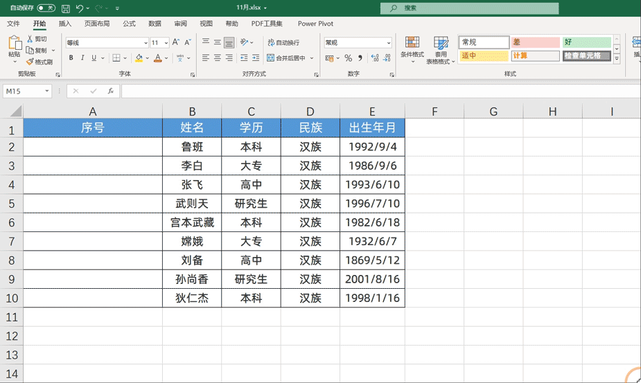Click the borders grid icon
Image resolution: width=641 pixels, height=383 pixels.
point(116,58)
